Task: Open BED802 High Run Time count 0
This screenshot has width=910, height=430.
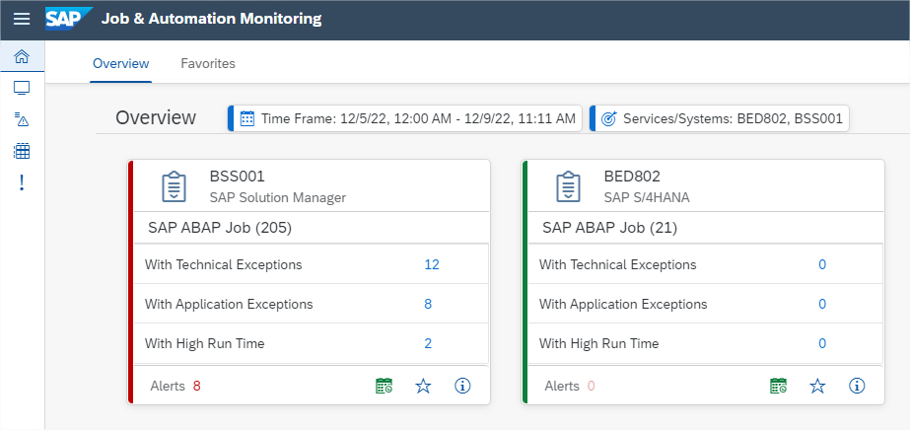Action: pyautogui.click(x=822, y=343)
